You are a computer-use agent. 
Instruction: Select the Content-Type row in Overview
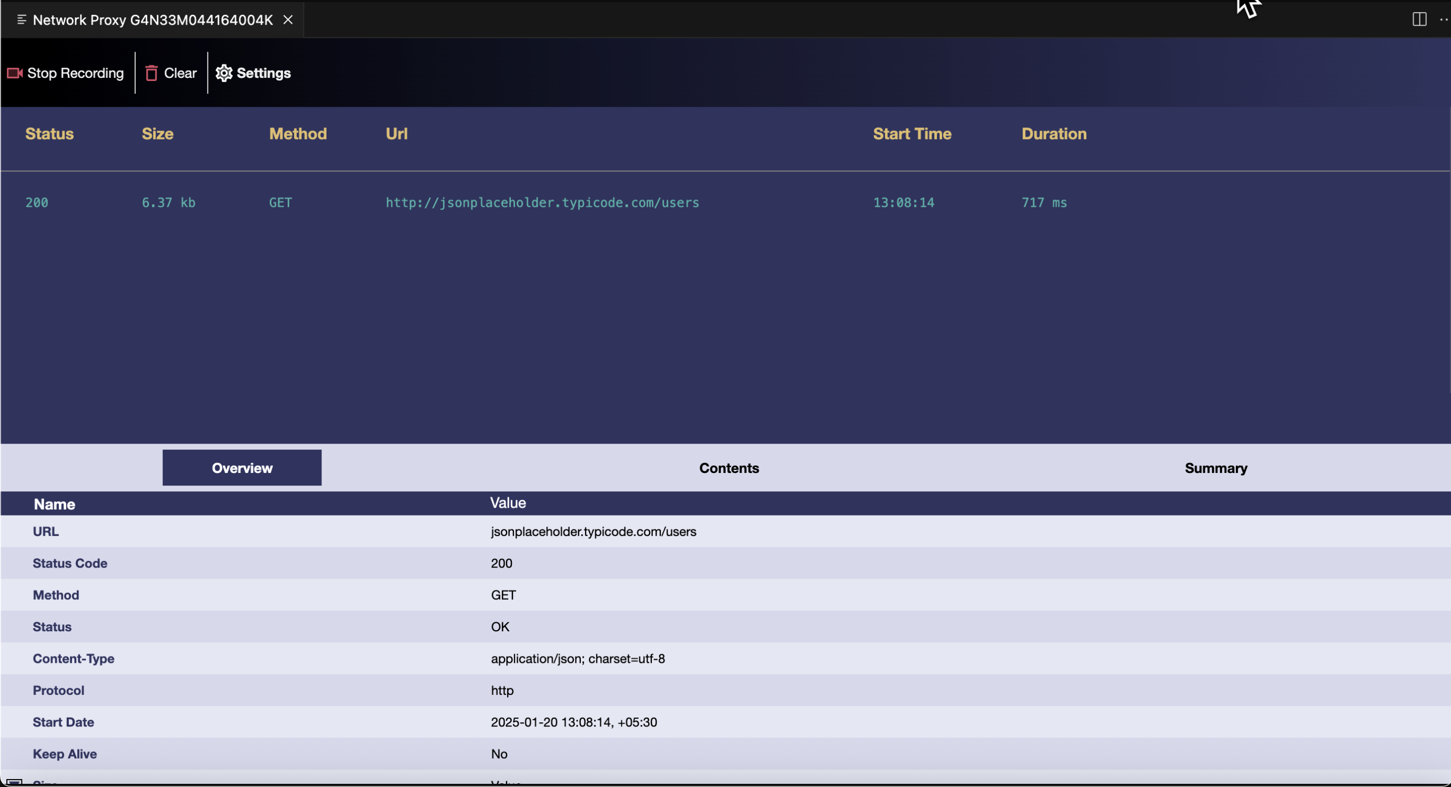tap(73, 659)
